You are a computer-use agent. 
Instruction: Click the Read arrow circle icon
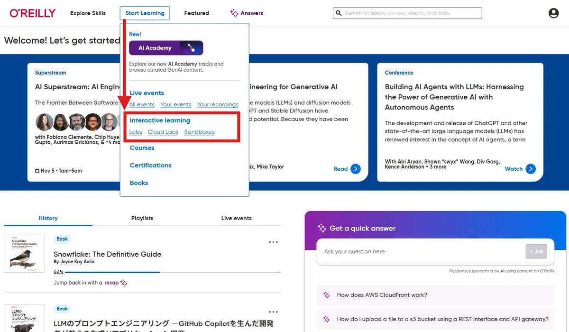point(356,169)
